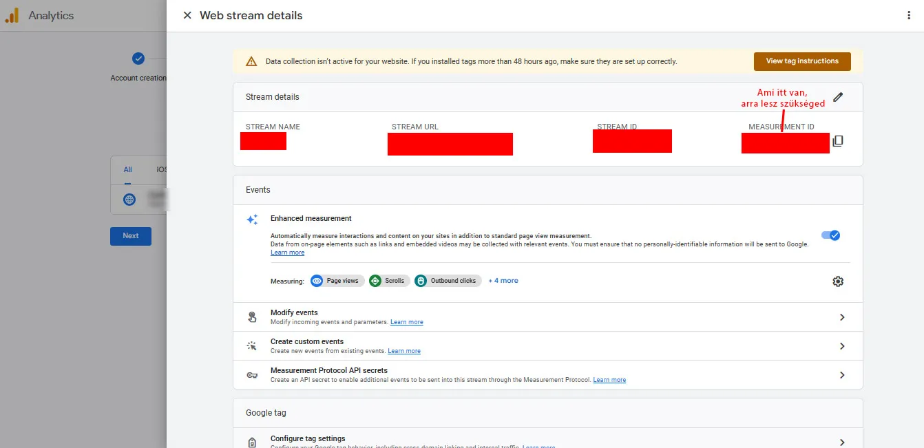
Task: Close the Web stream details panel
Action: 187,15
